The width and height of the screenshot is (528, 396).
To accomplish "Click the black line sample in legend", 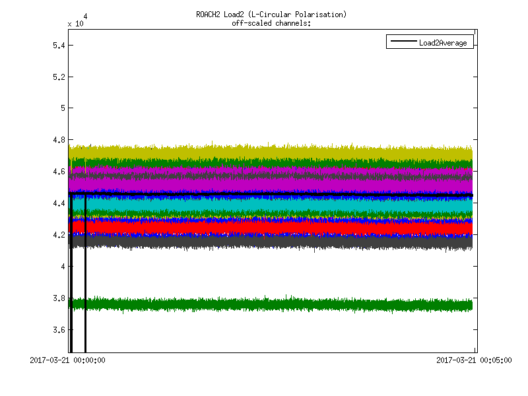I will (x=402, y=43).
